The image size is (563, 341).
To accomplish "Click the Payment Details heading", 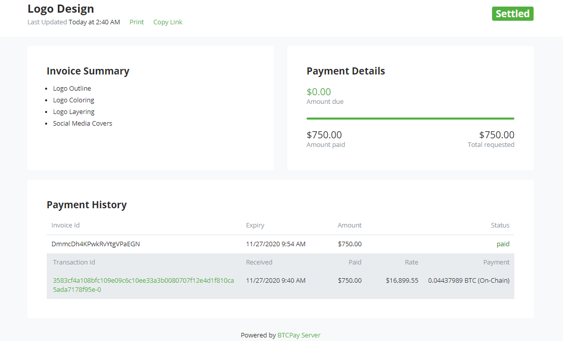I will [x=346, y=71].
